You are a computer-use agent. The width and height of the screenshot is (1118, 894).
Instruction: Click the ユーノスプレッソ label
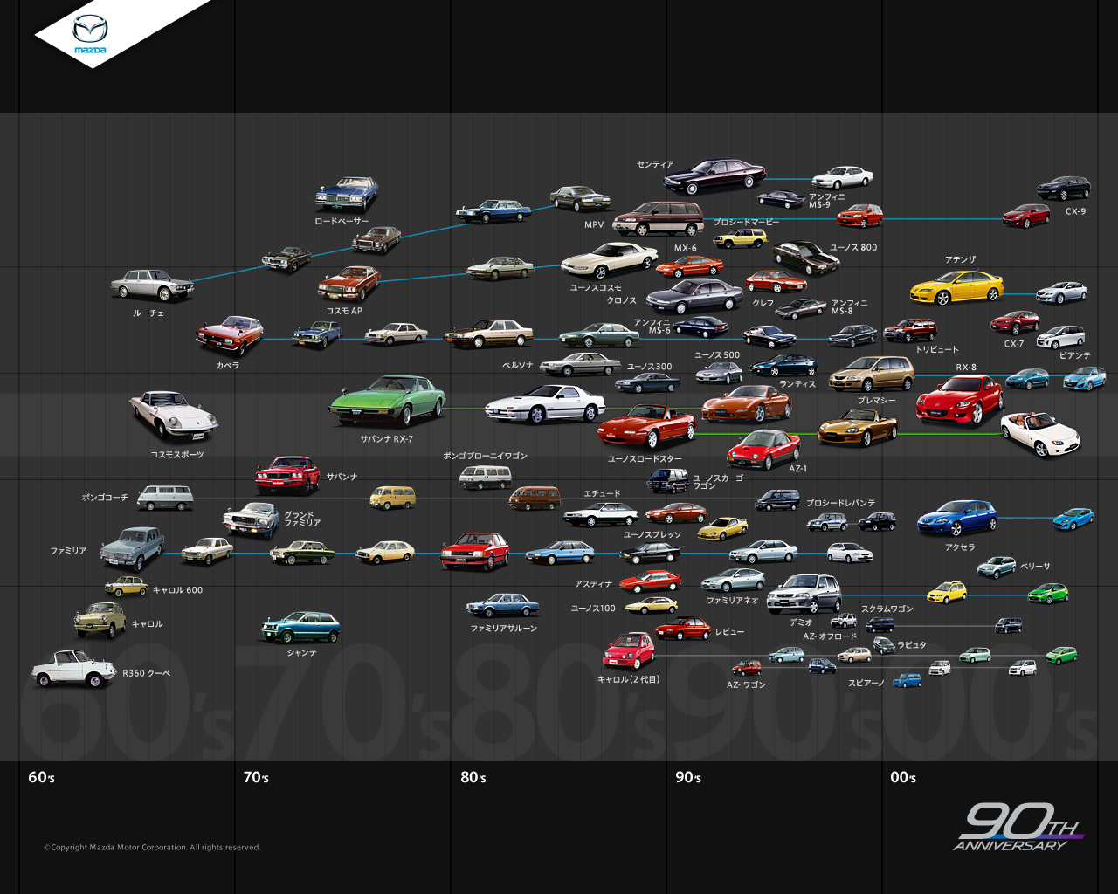[x=652, y=534]
